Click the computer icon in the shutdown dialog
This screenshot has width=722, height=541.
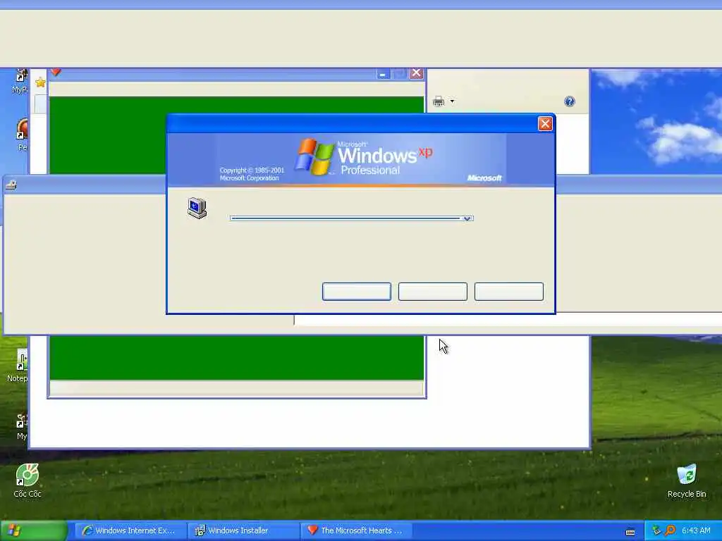197,208
